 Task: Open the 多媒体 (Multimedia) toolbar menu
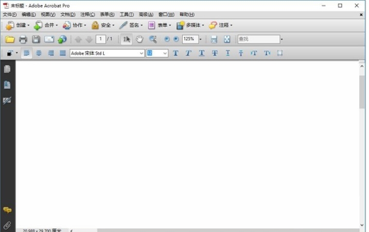(190, 25)
